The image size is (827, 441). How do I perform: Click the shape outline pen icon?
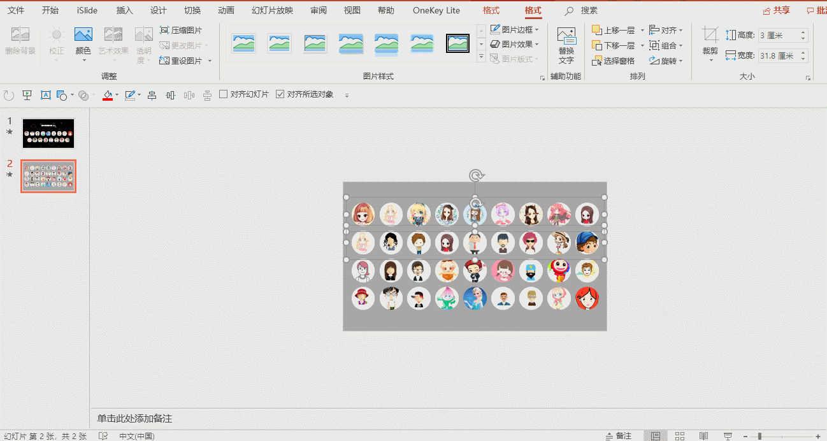pyautogui.click(x=130, y=95)
